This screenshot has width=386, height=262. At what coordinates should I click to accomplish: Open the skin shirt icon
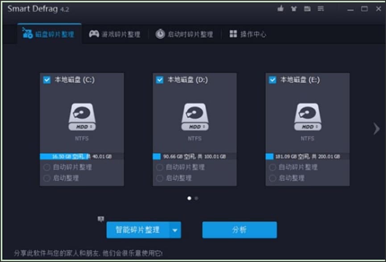294,9
